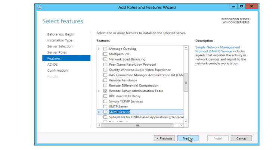Click the Next button
This screenshot has width=276, height=150.
tap(187, 138)
